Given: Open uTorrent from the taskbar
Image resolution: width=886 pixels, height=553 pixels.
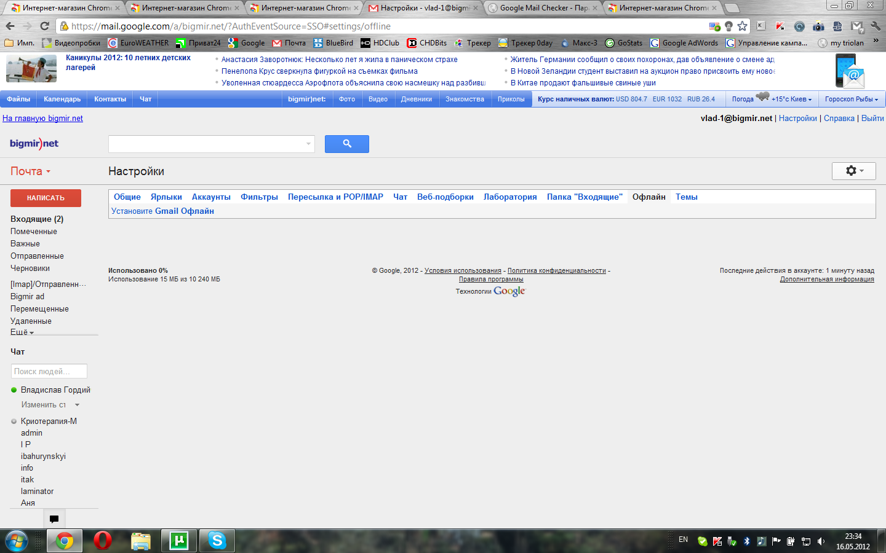Looking at the screenshot, I should [179, 541].
